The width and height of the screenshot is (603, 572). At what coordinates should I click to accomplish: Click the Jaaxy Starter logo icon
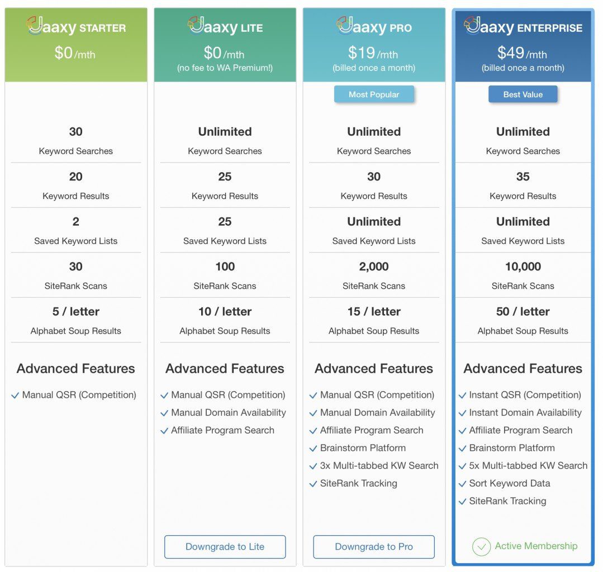(35, 25)
